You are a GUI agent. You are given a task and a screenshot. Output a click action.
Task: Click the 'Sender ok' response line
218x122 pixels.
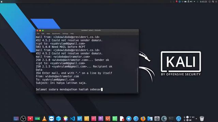coord(73,60)
